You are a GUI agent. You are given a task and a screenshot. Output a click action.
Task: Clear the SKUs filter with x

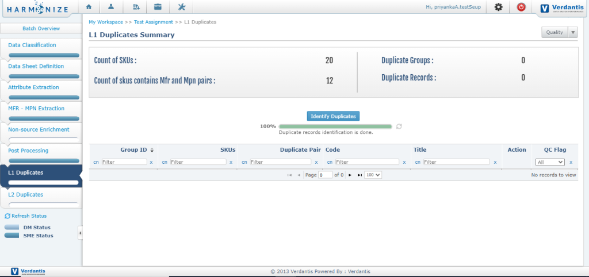pos(231,162)
